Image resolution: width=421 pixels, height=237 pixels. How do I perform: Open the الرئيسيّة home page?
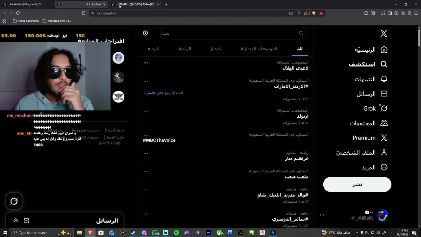(x=371, y=50)
